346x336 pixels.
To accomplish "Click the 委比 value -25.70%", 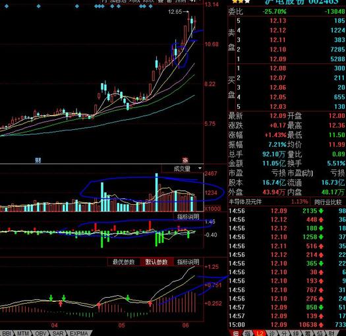I will (274, 11).
